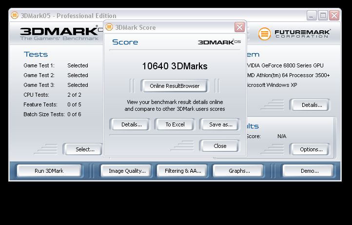Click the N/A score value
352x225 pixels.
tap(282, 136)
